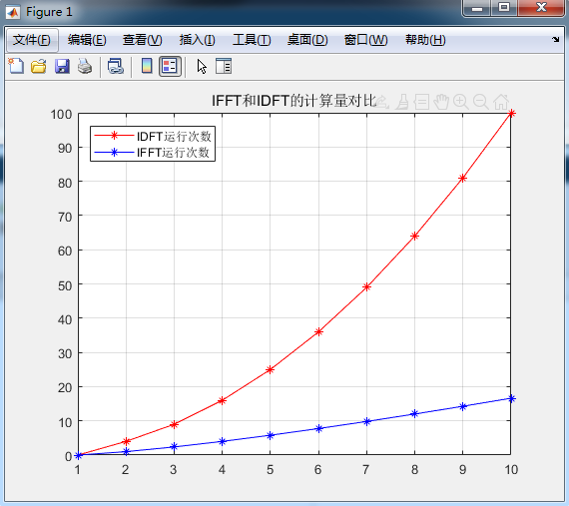
Task: Save the figure using the floppy disk icon
Action: click(62, 67)
